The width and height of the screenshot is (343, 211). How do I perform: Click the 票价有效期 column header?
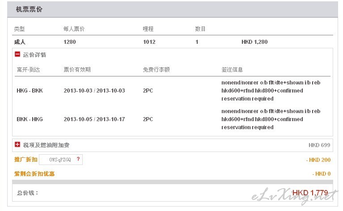point(77,70)
